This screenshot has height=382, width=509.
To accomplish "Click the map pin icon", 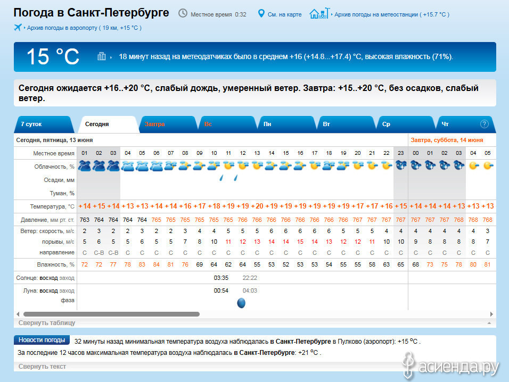I will 261,13.
